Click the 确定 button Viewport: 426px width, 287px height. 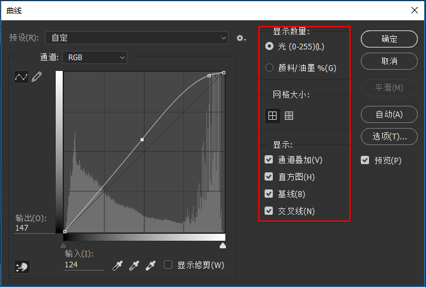[389, 39]
